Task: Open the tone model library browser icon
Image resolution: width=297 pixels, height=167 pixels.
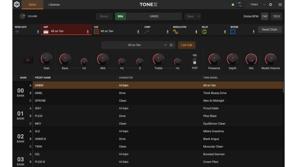Action: [172, 45]
